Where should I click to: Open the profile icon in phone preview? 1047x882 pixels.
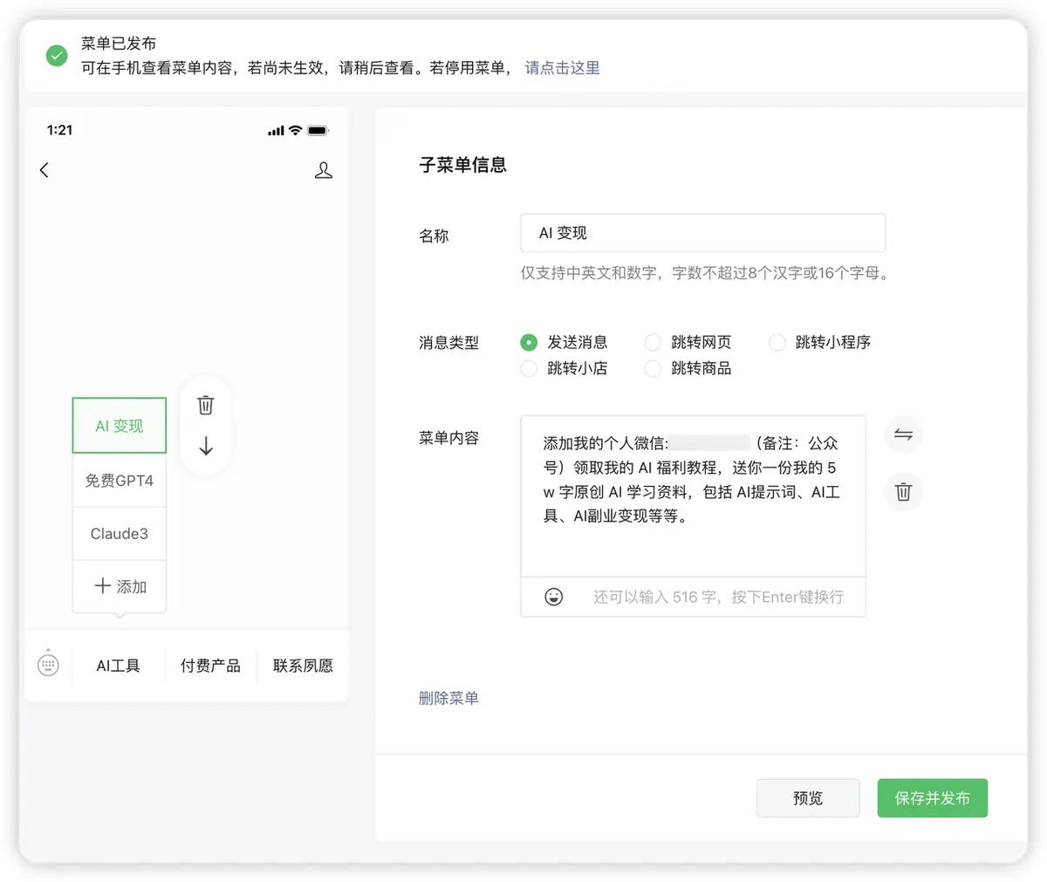tap(323, 170)
